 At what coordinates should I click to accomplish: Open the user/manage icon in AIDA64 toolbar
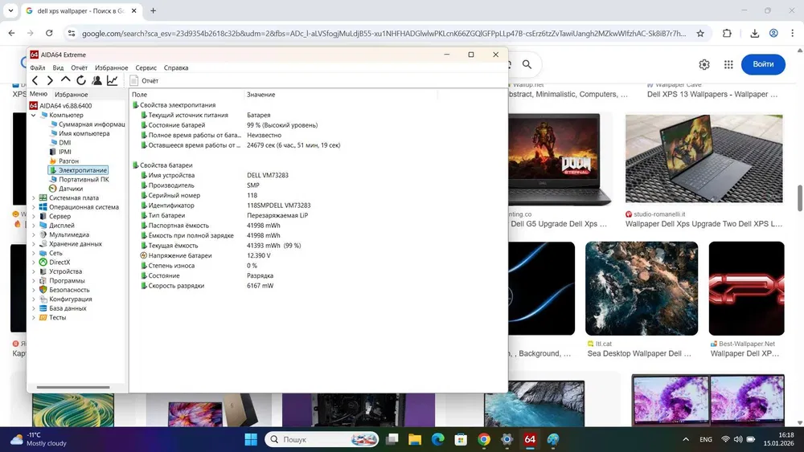coord(97,80)
